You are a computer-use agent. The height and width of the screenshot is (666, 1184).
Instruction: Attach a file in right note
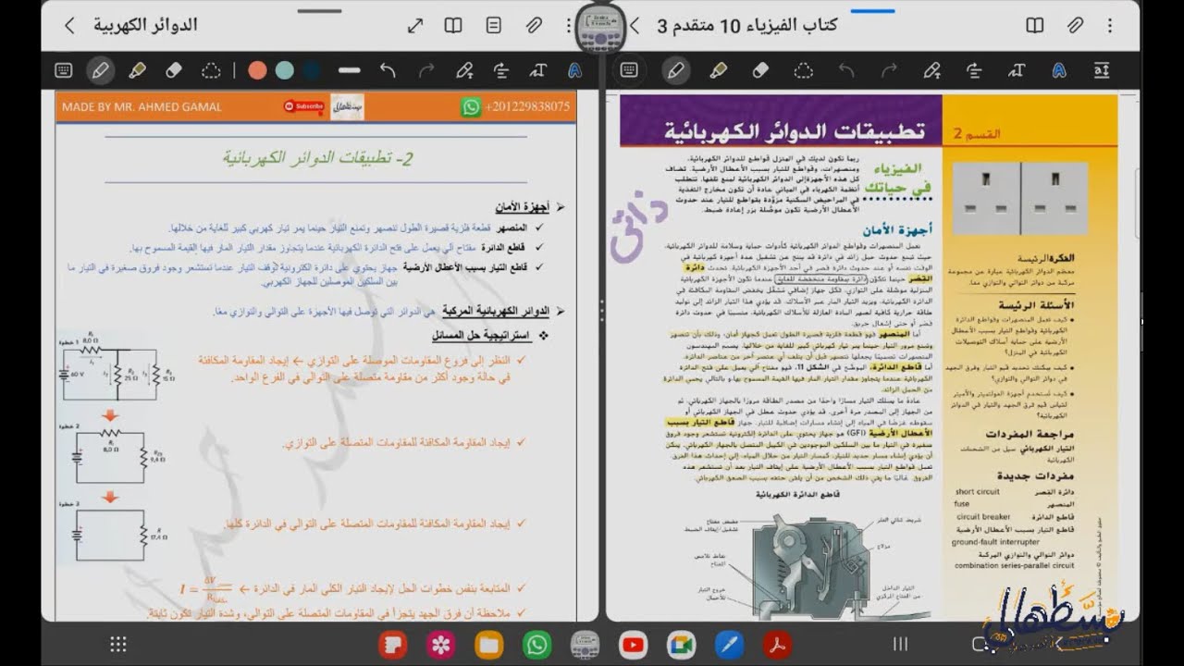(x=1076, y=25)
